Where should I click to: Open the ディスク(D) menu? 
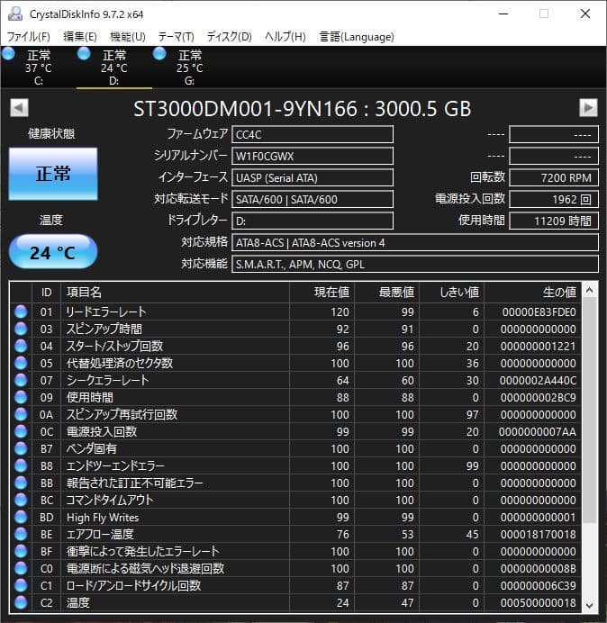click(x=230, y=37)
